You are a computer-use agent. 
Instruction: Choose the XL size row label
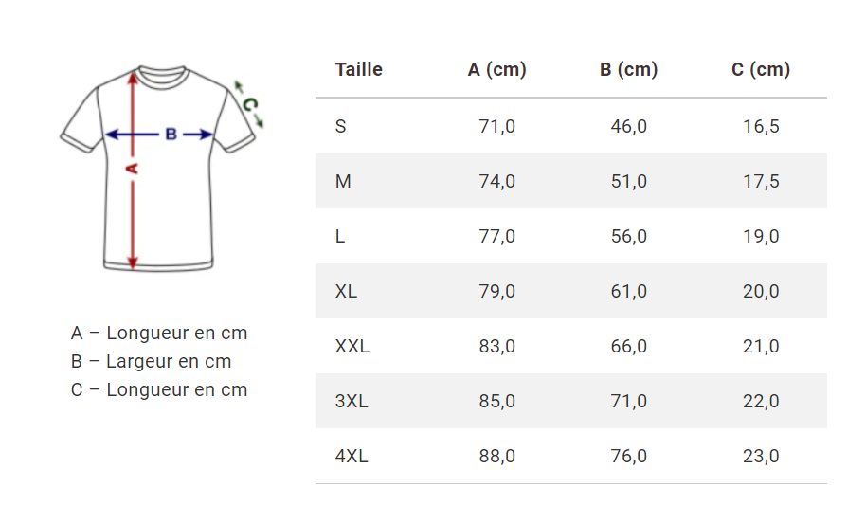346,291
